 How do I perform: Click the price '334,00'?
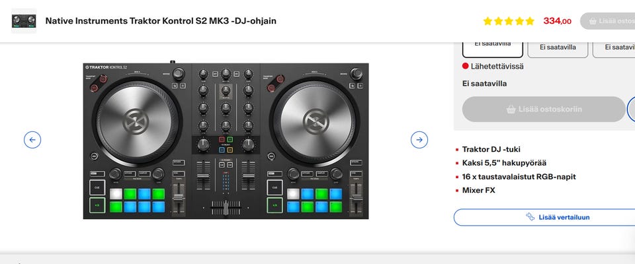click(x=557, y=21)
